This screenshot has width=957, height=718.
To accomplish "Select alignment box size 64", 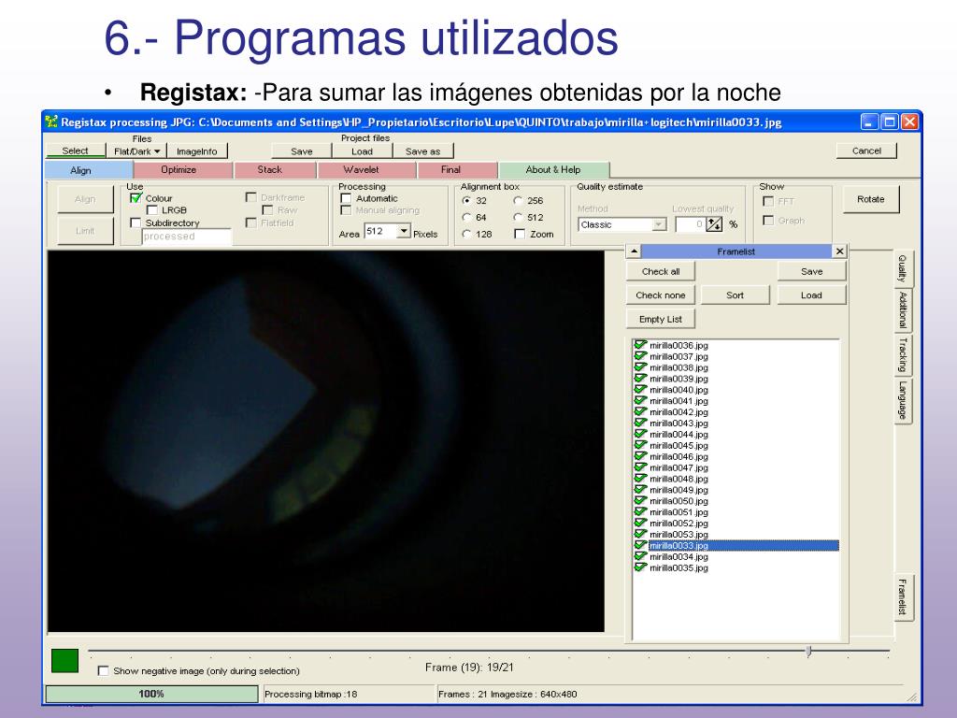I will pos(467,217).
